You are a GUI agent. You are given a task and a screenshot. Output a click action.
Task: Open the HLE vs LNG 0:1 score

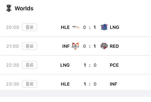point(90,27)
